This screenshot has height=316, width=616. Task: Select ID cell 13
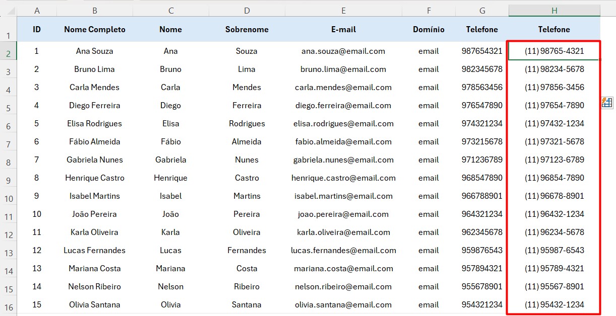[37, 268]
